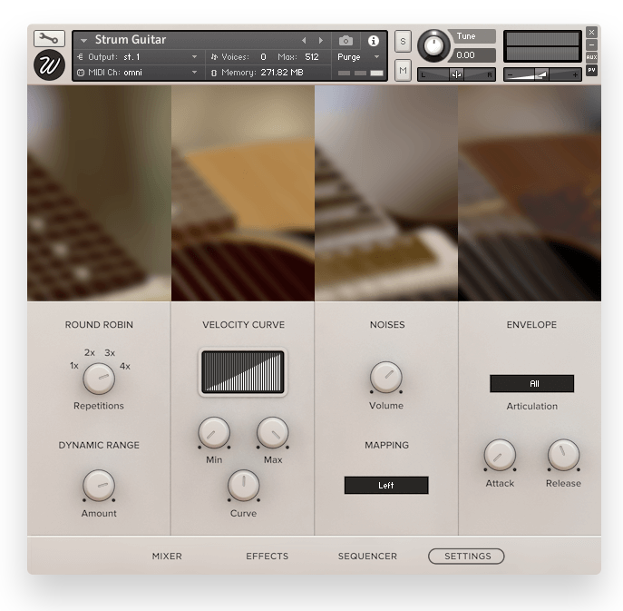Click the Mapping Left button
This screenshot has height=611, width=623.
pyautogui.click(x=385, y=486)
